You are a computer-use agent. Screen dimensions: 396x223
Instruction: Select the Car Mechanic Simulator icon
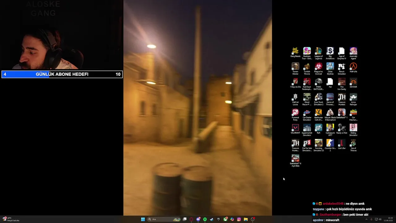pos(353,115)
